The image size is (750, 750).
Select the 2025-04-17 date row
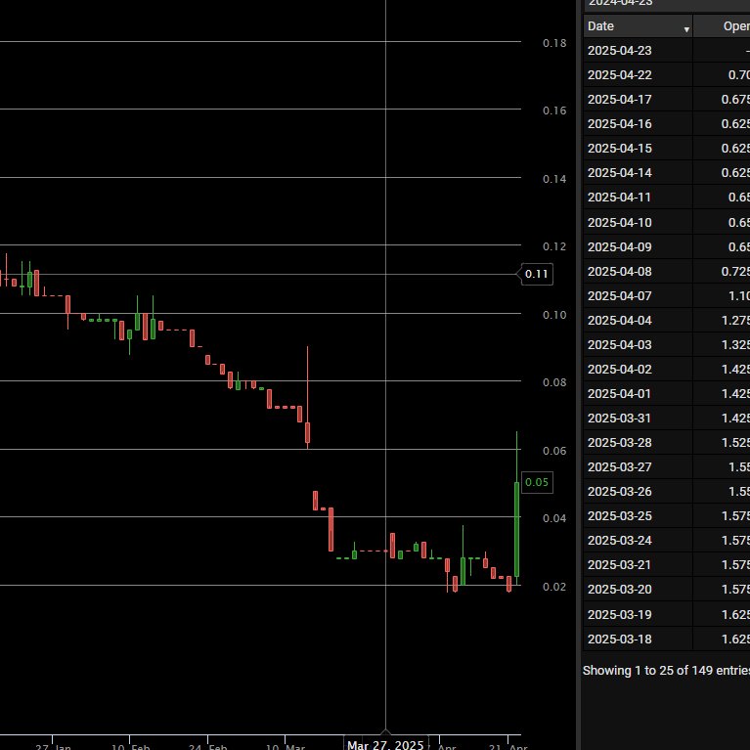pos(667,99)
